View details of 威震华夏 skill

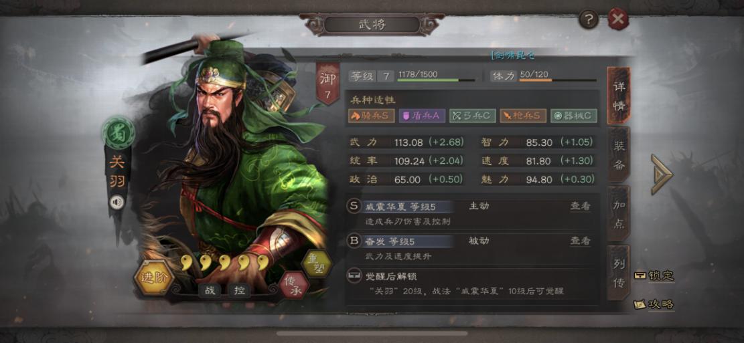click(x=580, y=206)
